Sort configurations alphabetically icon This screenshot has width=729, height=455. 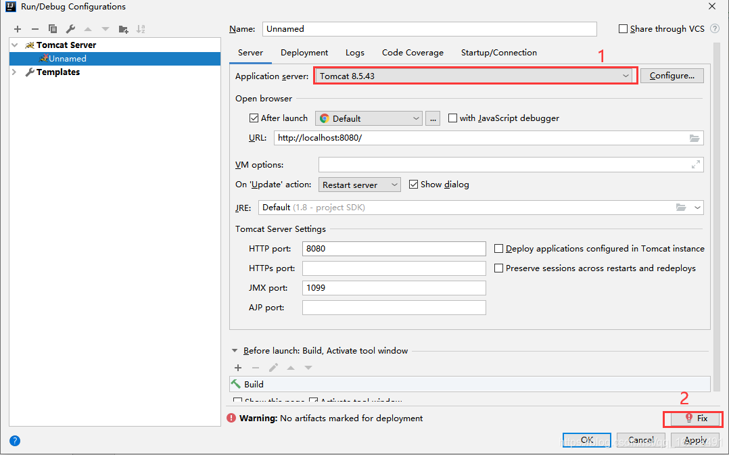click(x=141, y=29)
